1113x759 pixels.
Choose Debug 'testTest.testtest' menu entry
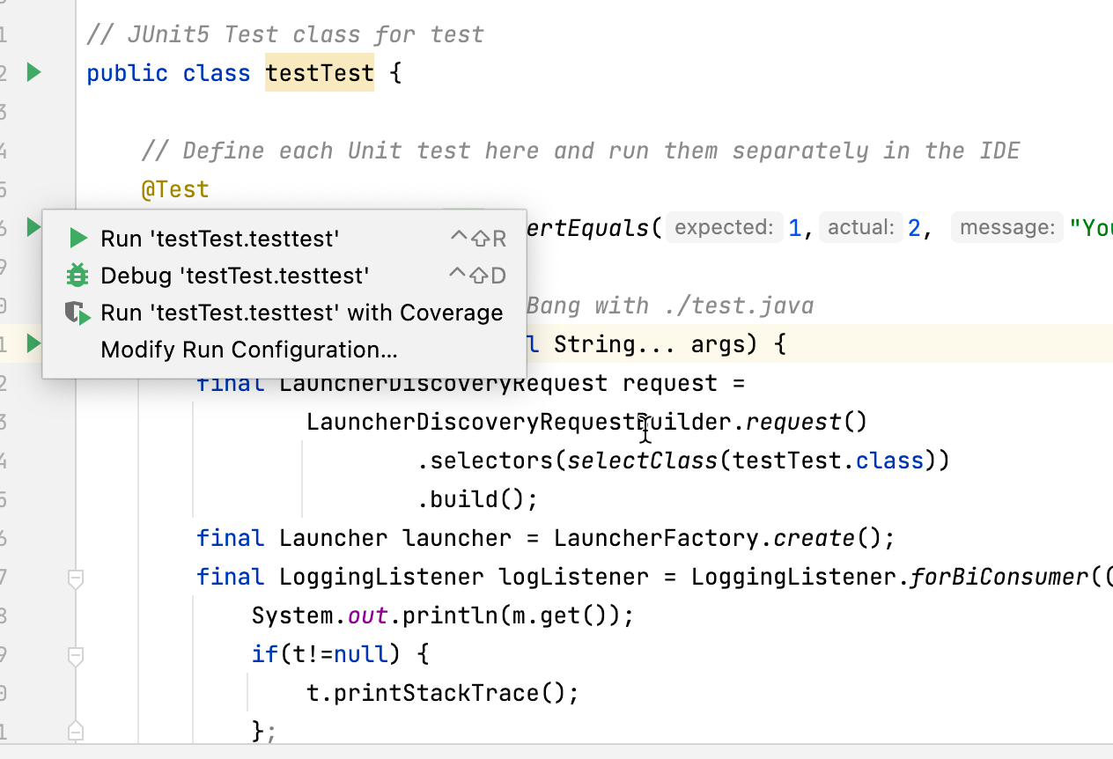286,276
